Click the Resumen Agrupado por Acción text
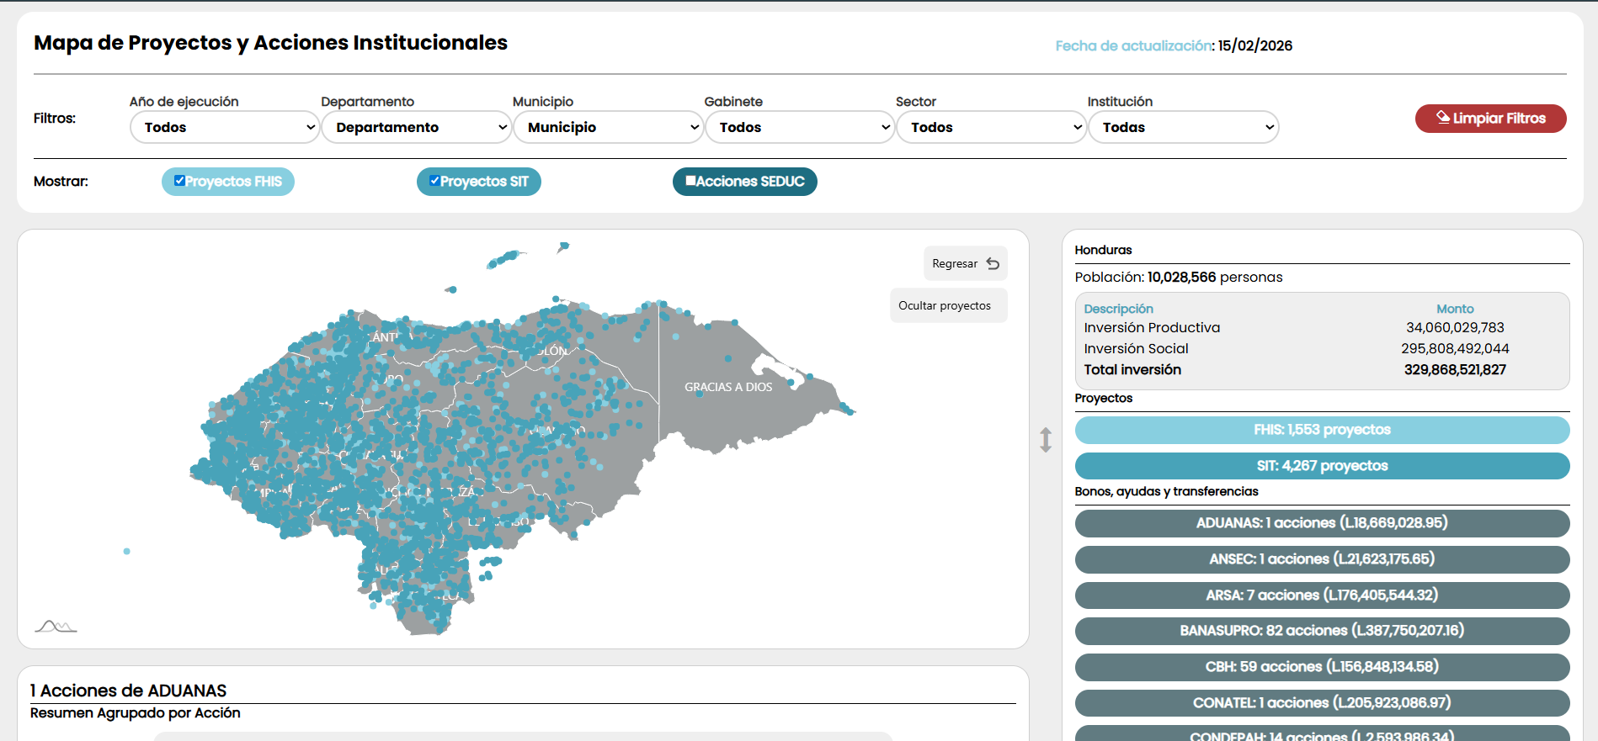The width and height of the screenshot is (1598, 741). [x=136, y=713]
